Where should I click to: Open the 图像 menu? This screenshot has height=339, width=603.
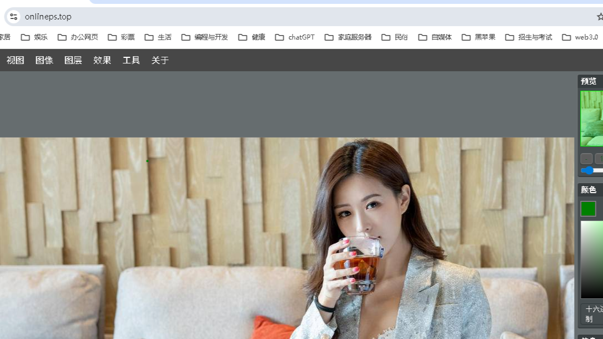(x=44, y=60)
